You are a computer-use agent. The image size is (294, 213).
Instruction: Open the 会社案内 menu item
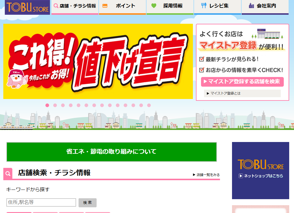(265, 7)
